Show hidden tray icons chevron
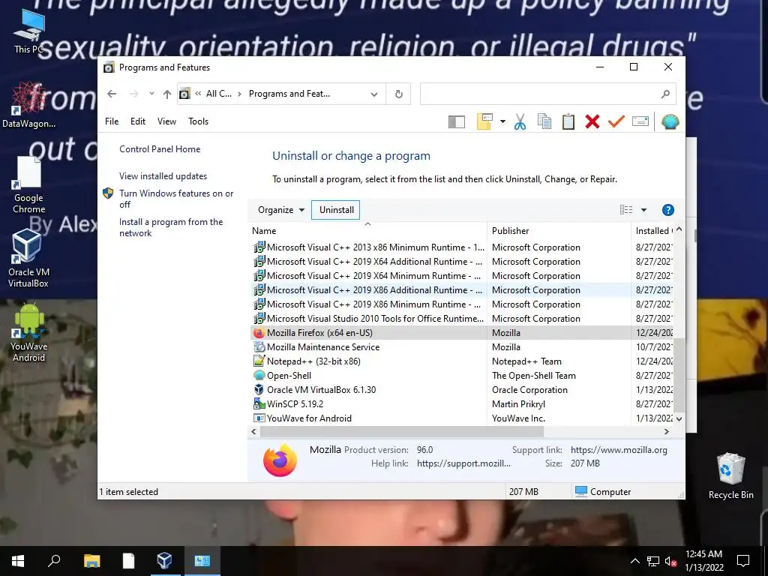768x576 pixels. tap(634, 561)
